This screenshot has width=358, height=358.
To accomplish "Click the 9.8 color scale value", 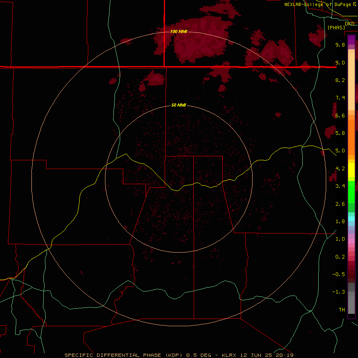I will pyautogui.click(x=340, y=45).
